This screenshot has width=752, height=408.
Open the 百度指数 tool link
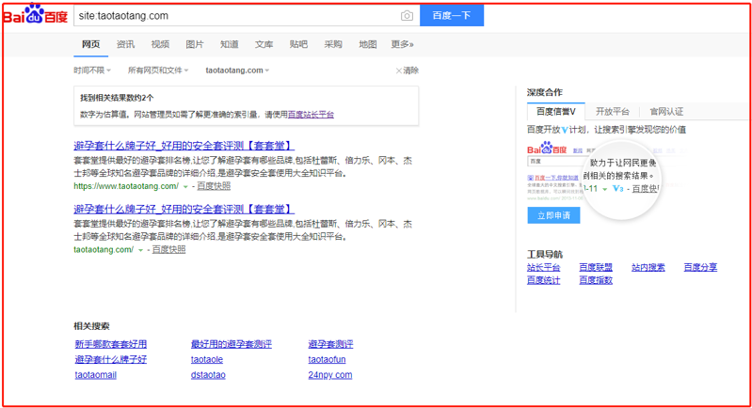pos(596,280)
